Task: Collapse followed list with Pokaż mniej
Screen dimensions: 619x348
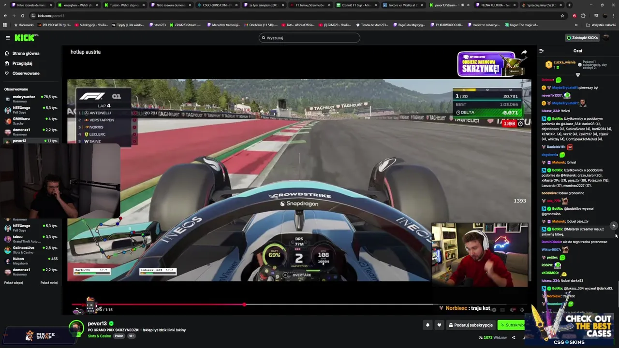Action: pos(49,283)
